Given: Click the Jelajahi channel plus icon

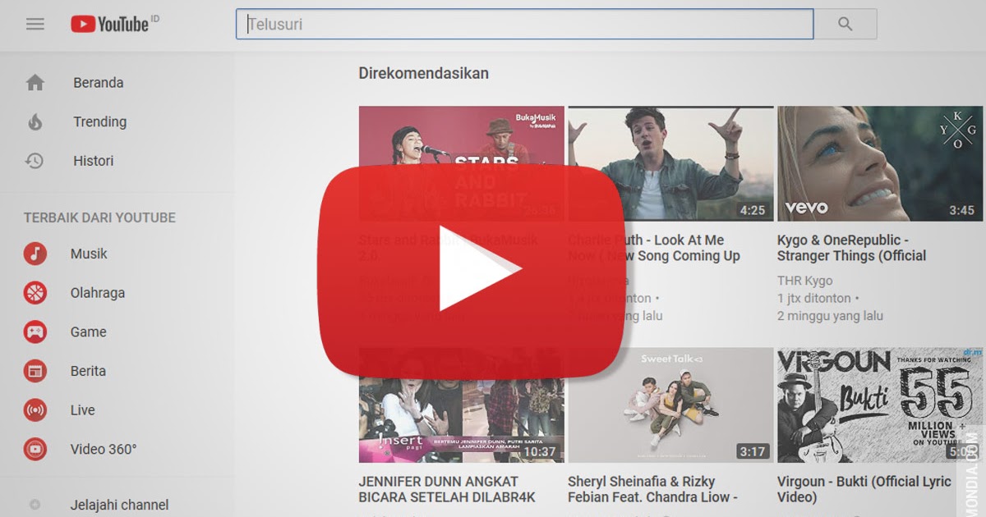Looking at the screenshot, I should click(x=35, y=505).
